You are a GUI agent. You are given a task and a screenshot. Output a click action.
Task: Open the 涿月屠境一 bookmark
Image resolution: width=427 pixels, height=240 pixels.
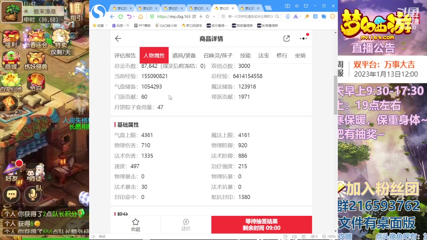[217, 25]
